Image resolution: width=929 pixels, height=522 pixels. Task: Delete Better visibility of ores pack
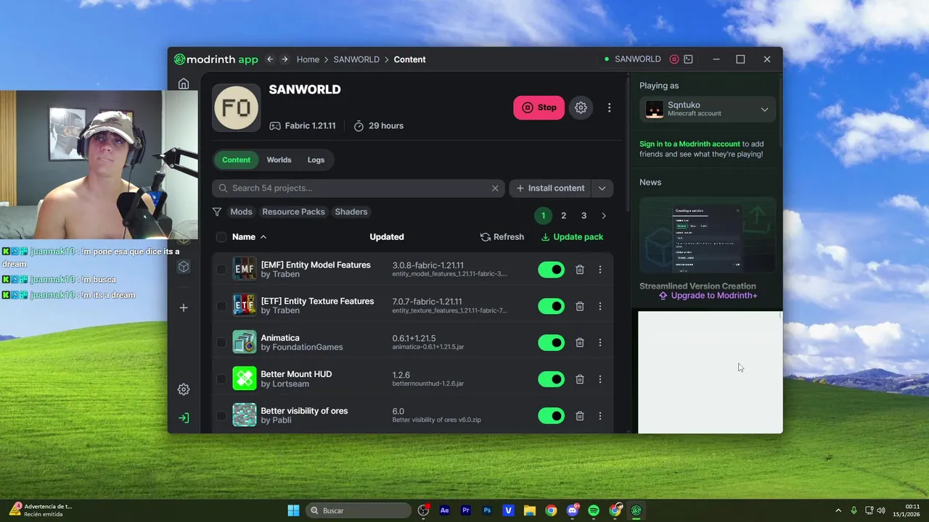click(x=579, y=415)
